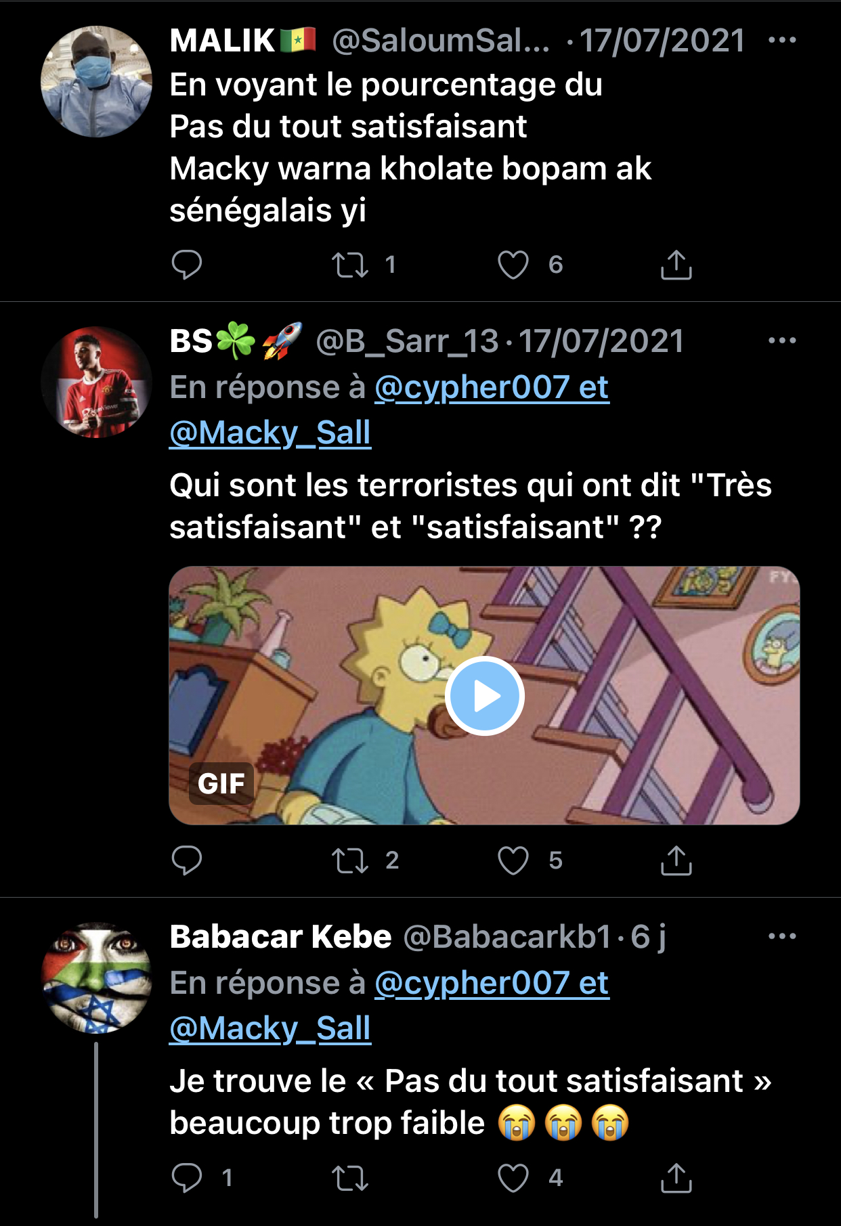This screenshot has width=841, height=1226.
Task: Like BS tweet with 5 likes
Action: click(x=513, y=860)
